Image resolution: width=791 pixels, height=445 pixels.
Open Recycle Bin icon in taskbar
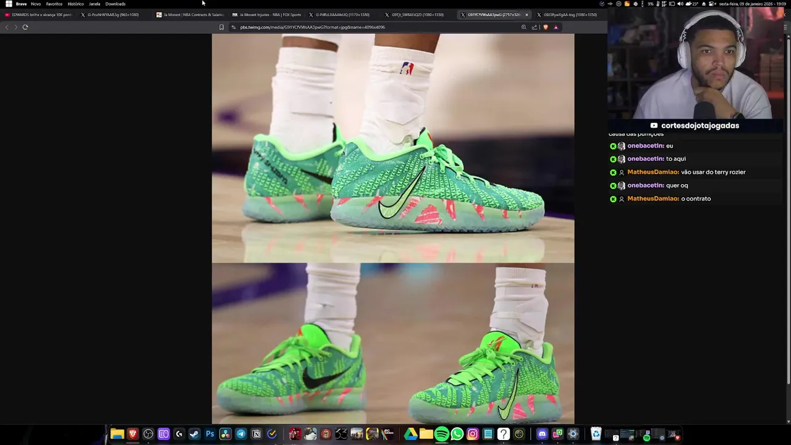[x=596, y=434]
